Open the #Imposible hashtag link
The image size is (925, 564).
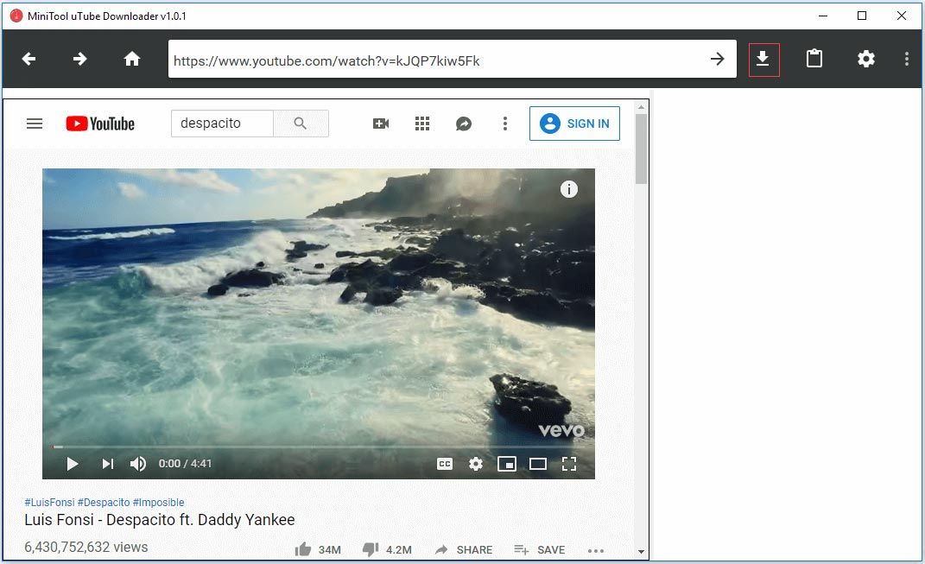159,502
